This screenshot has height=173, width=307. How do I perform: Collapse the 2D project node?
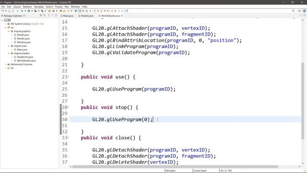pos(2,20)
